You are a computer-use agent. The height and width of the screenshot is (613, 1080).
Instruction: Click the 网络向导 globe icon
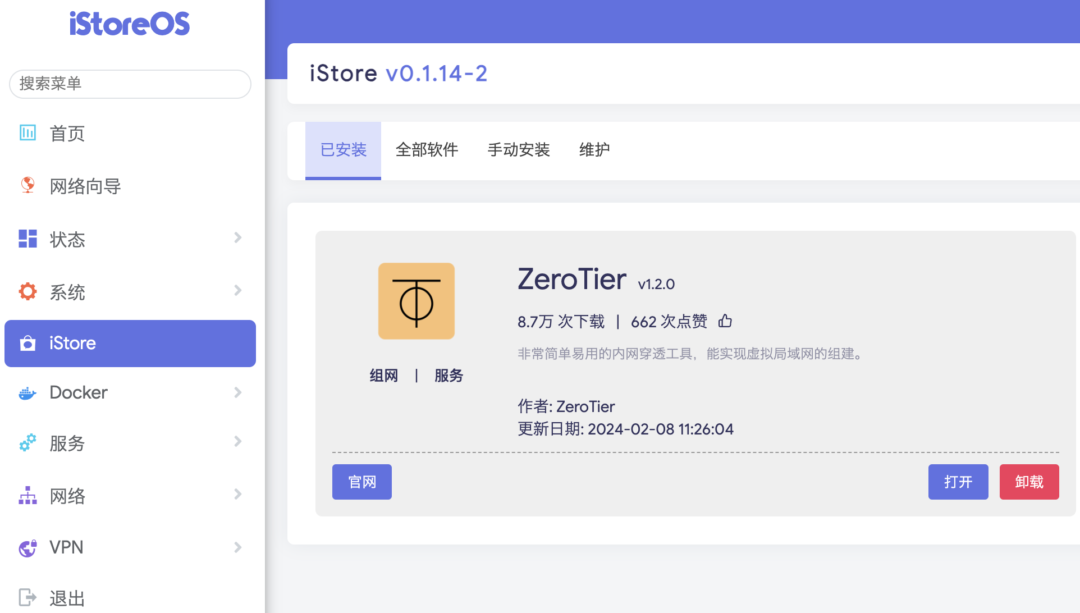pyautogui.click(x=28, y=185)
